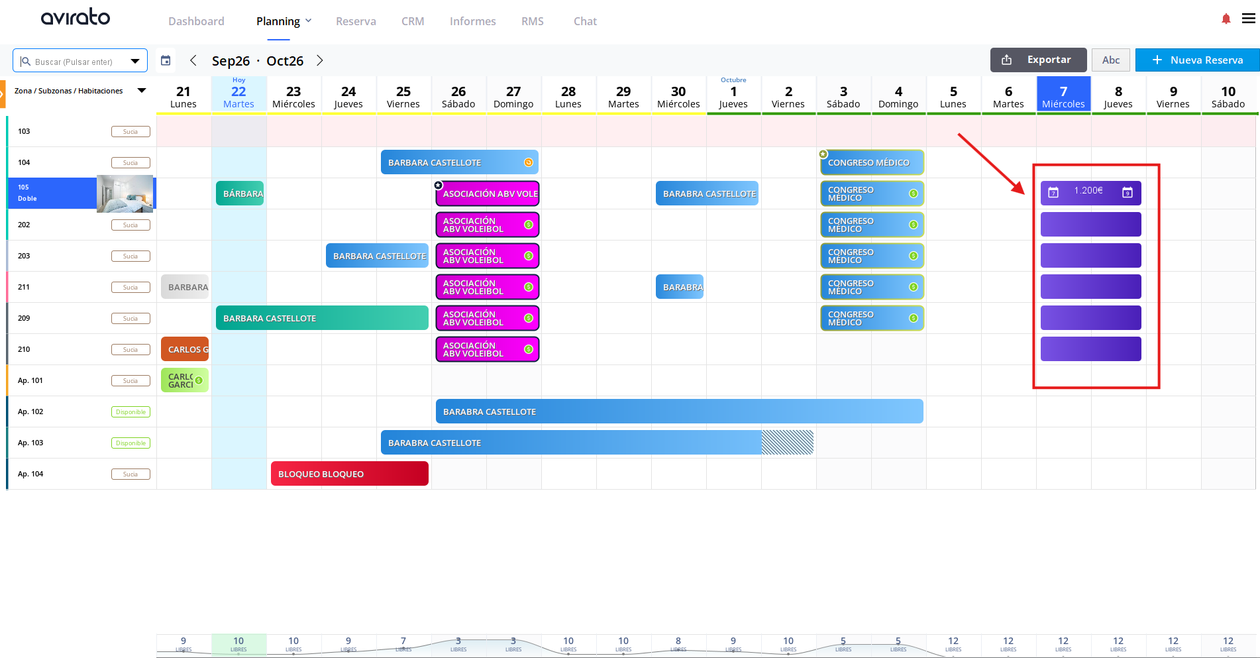Screen dimensions: 1260x658
Task: Open the calendar date picker icon
Action: (x=166, y=60)
